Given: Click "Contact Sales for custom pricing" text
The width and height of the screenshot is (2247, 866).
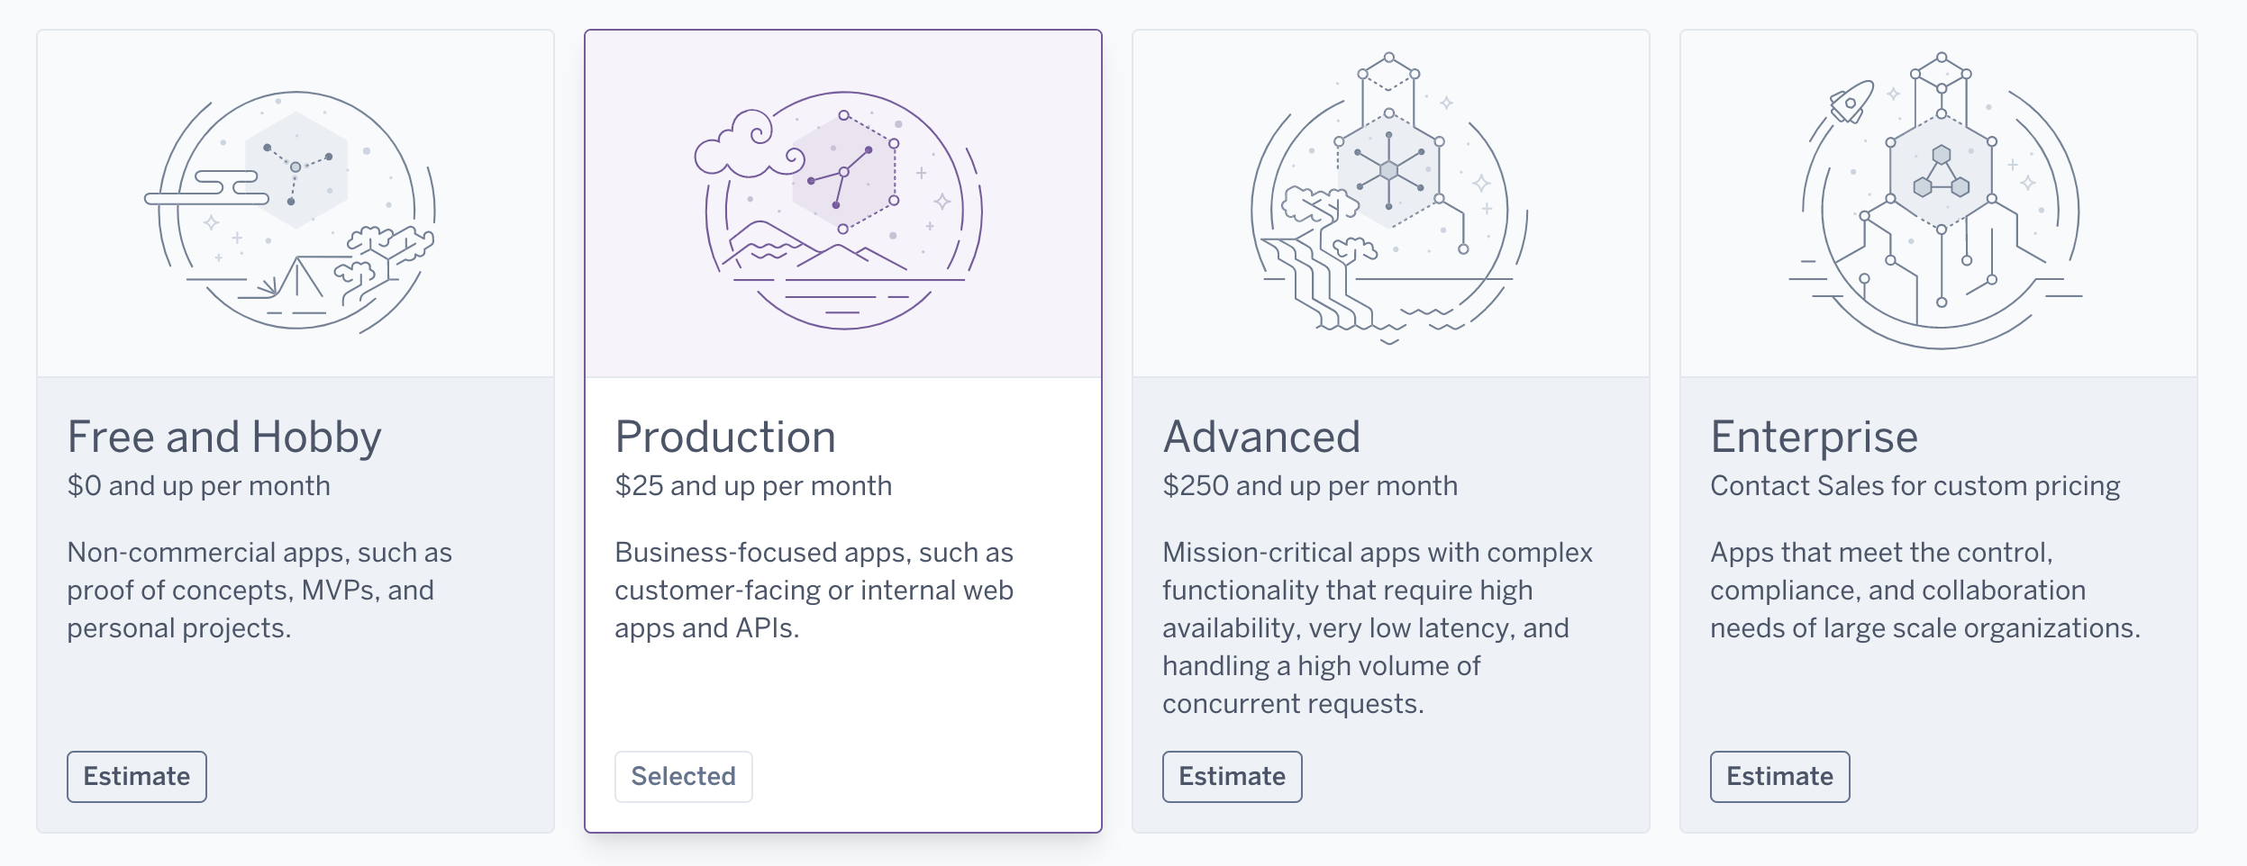Looking at the screenshot, I should [x=1915, y=486].
